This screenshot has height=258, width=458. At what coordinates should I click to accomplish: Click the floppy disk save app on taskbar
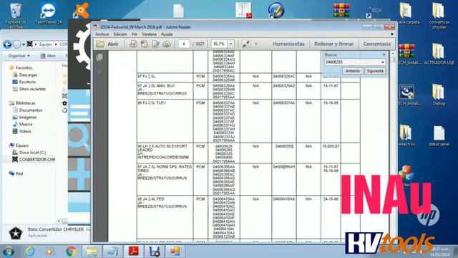point(155,252)
